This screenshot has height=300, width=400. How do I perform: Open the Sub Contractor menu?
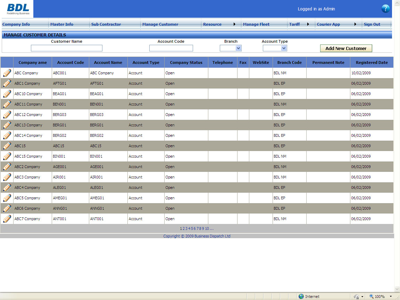106,24
